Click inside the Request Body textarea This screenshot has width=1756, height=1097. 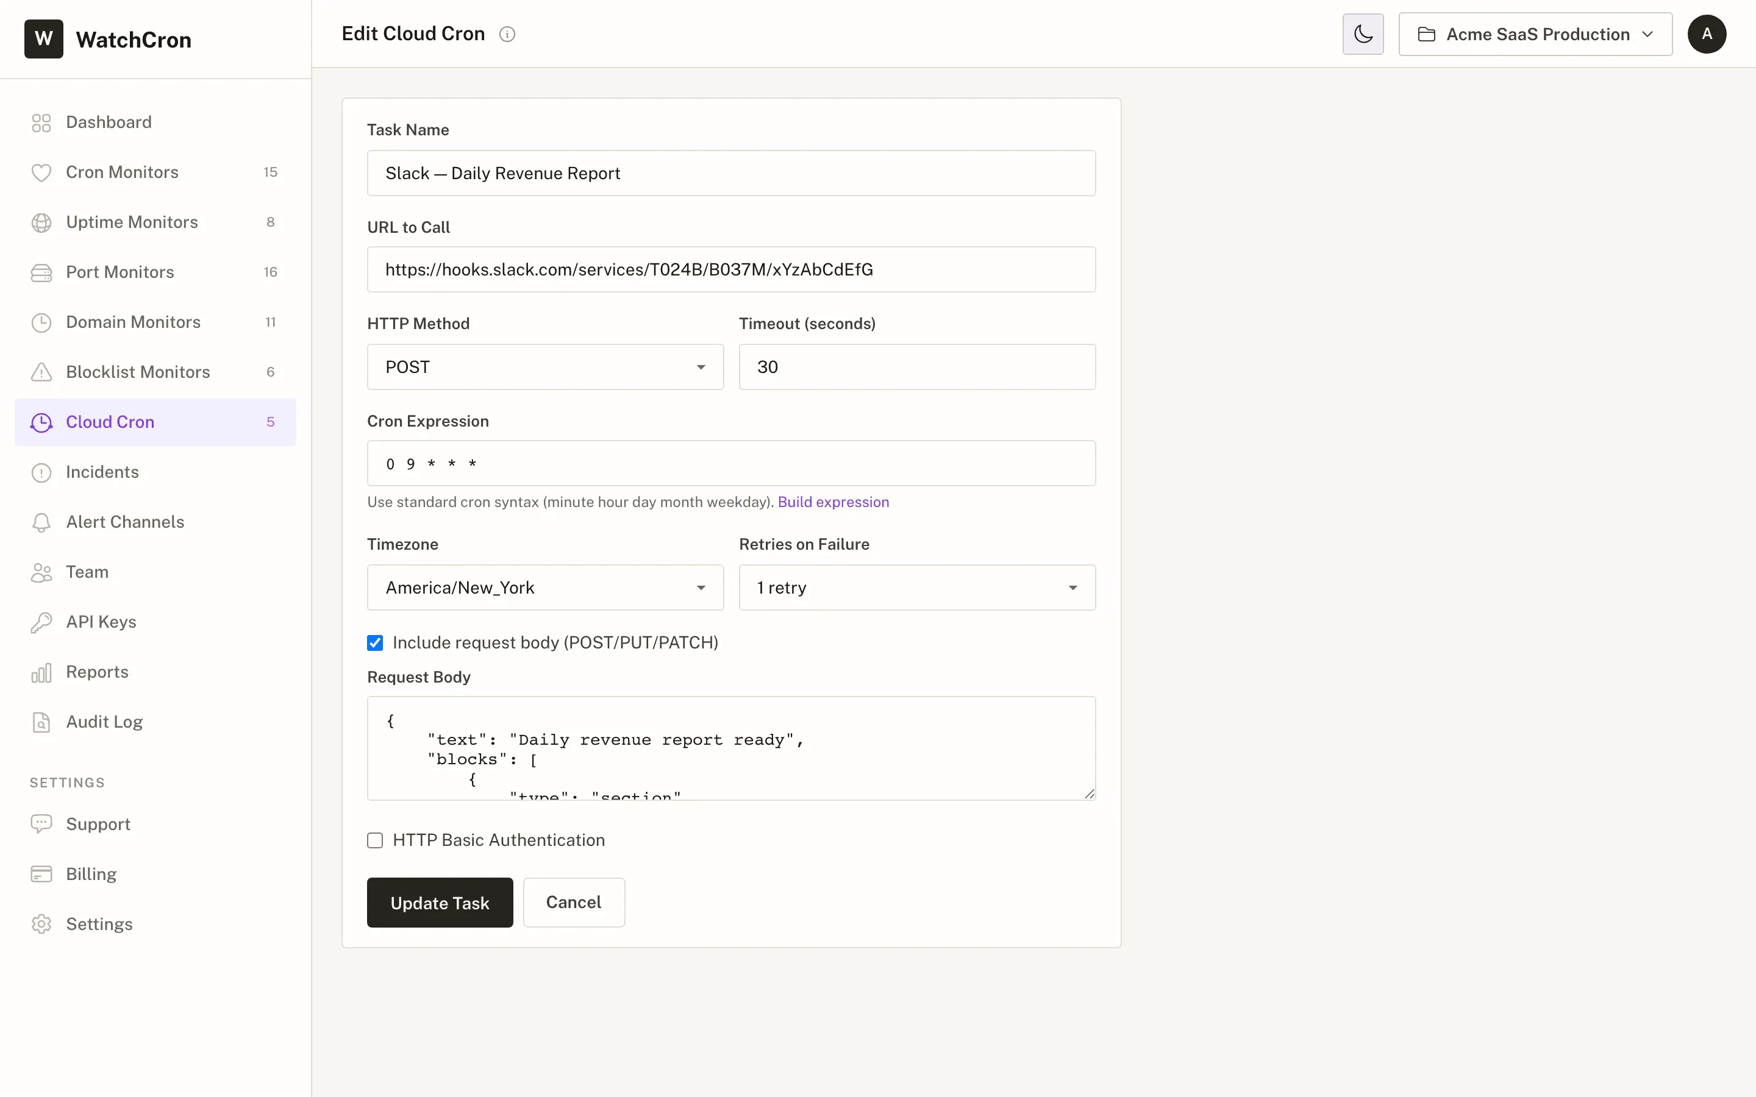(732, 749)
